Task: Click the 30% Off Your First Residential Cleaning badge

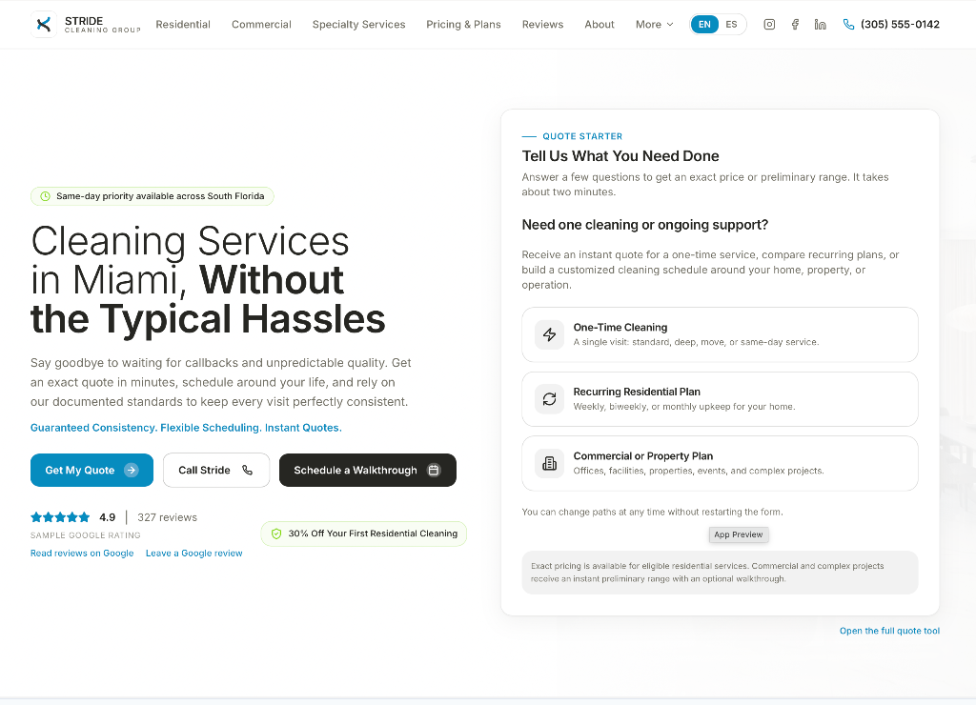Action: point(363,534)
